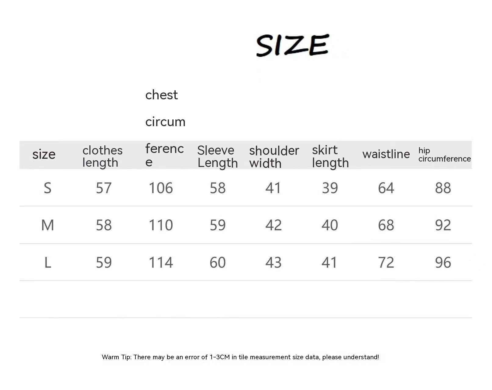Select the 'size' column header
The width and height of the screenshot is (492, 390).
(x=44, y=154)
